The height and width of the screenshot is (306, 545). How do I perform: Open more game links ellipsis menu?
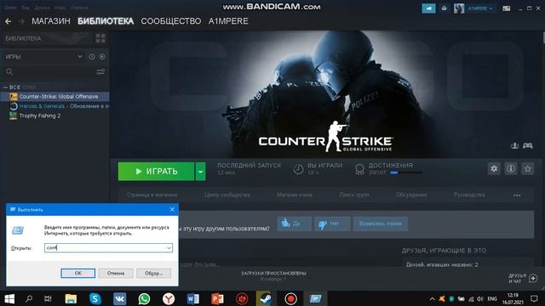517,195
